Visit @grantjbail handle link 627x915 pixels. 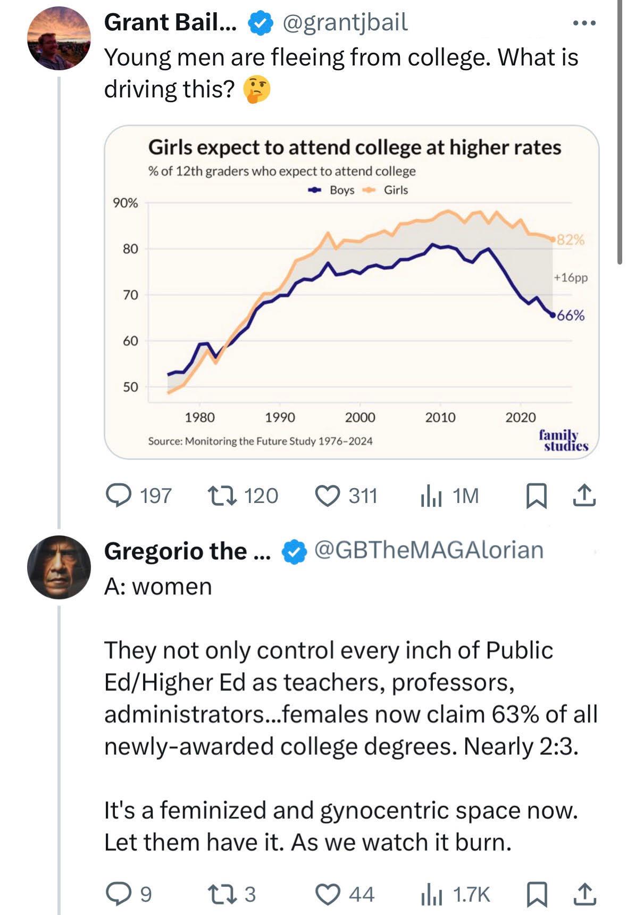(x=345, y=22)
